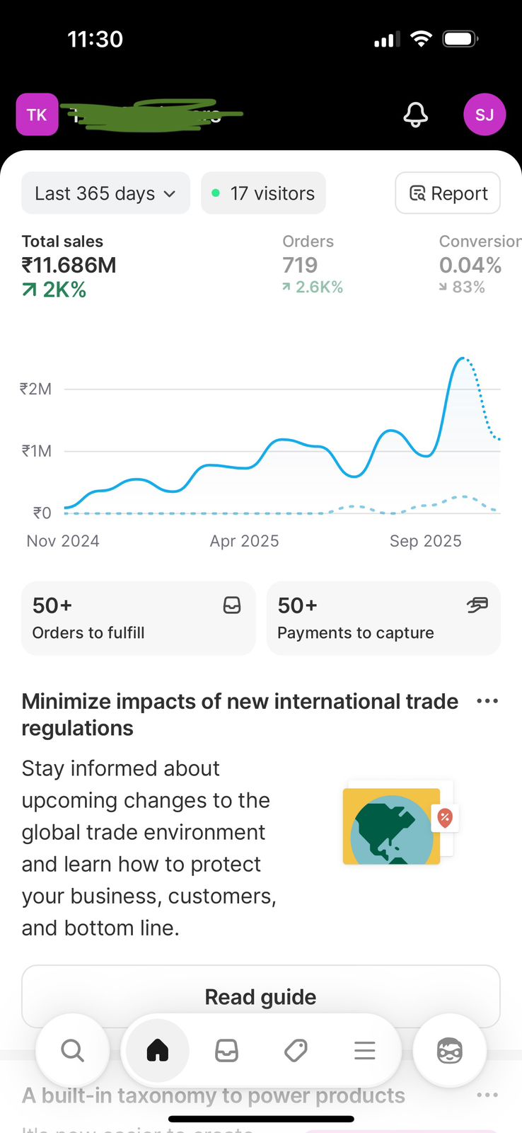522x1133 pixels.
Task: Tap Read guide button
Action: coord(260,996)
